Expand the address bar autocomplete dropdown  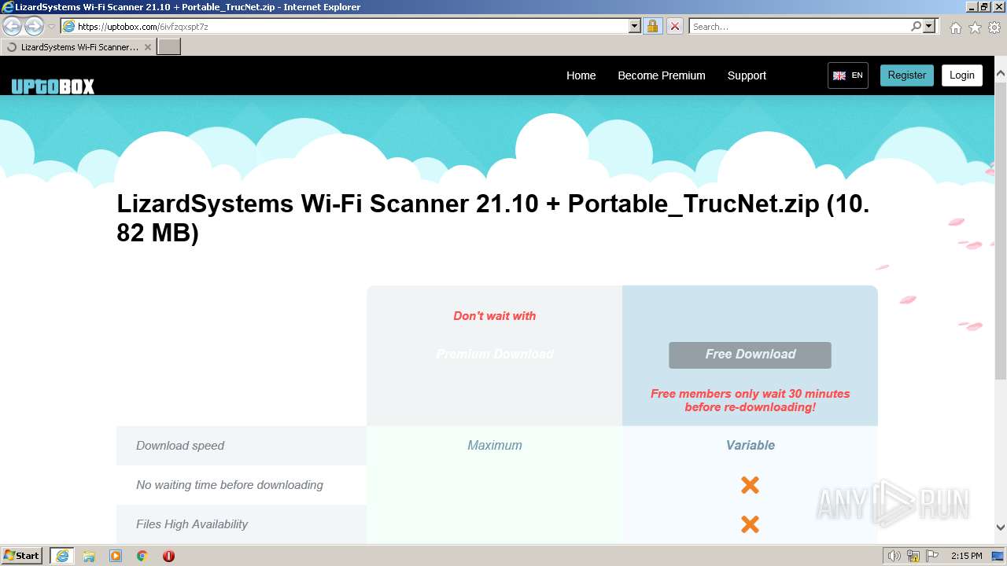click(635, 27)
